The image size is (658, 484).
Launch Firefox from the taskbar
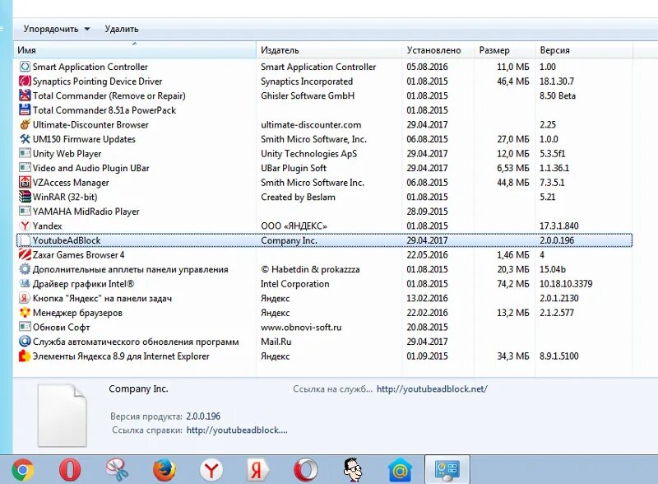[x=164, y=470]
